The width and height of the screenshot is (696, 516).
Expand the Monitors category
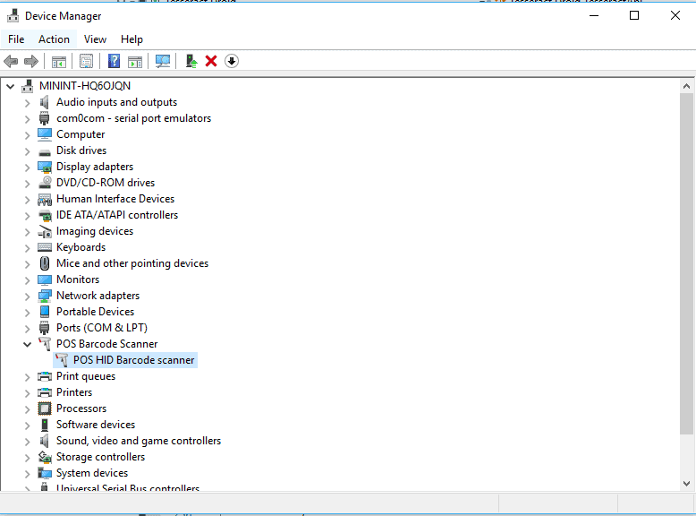(27, 280)
